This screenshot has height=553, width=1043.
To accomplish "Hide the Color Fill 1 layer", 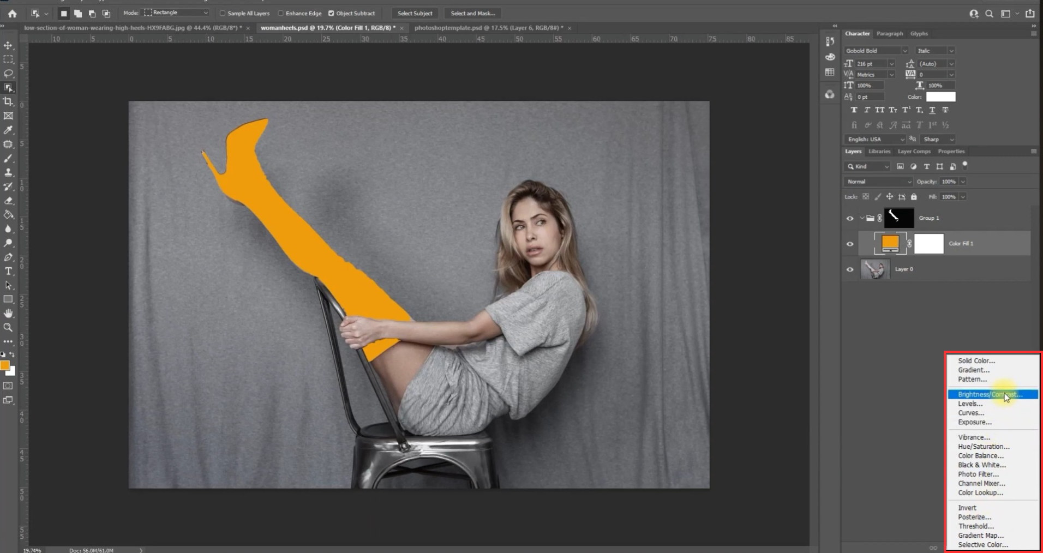I will coord(850,244).
